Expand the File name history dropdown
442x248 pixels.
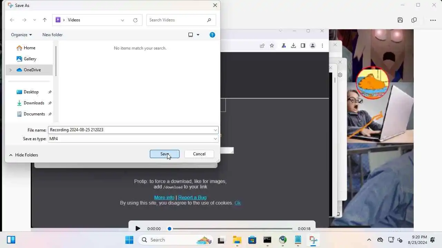point(215,130)
